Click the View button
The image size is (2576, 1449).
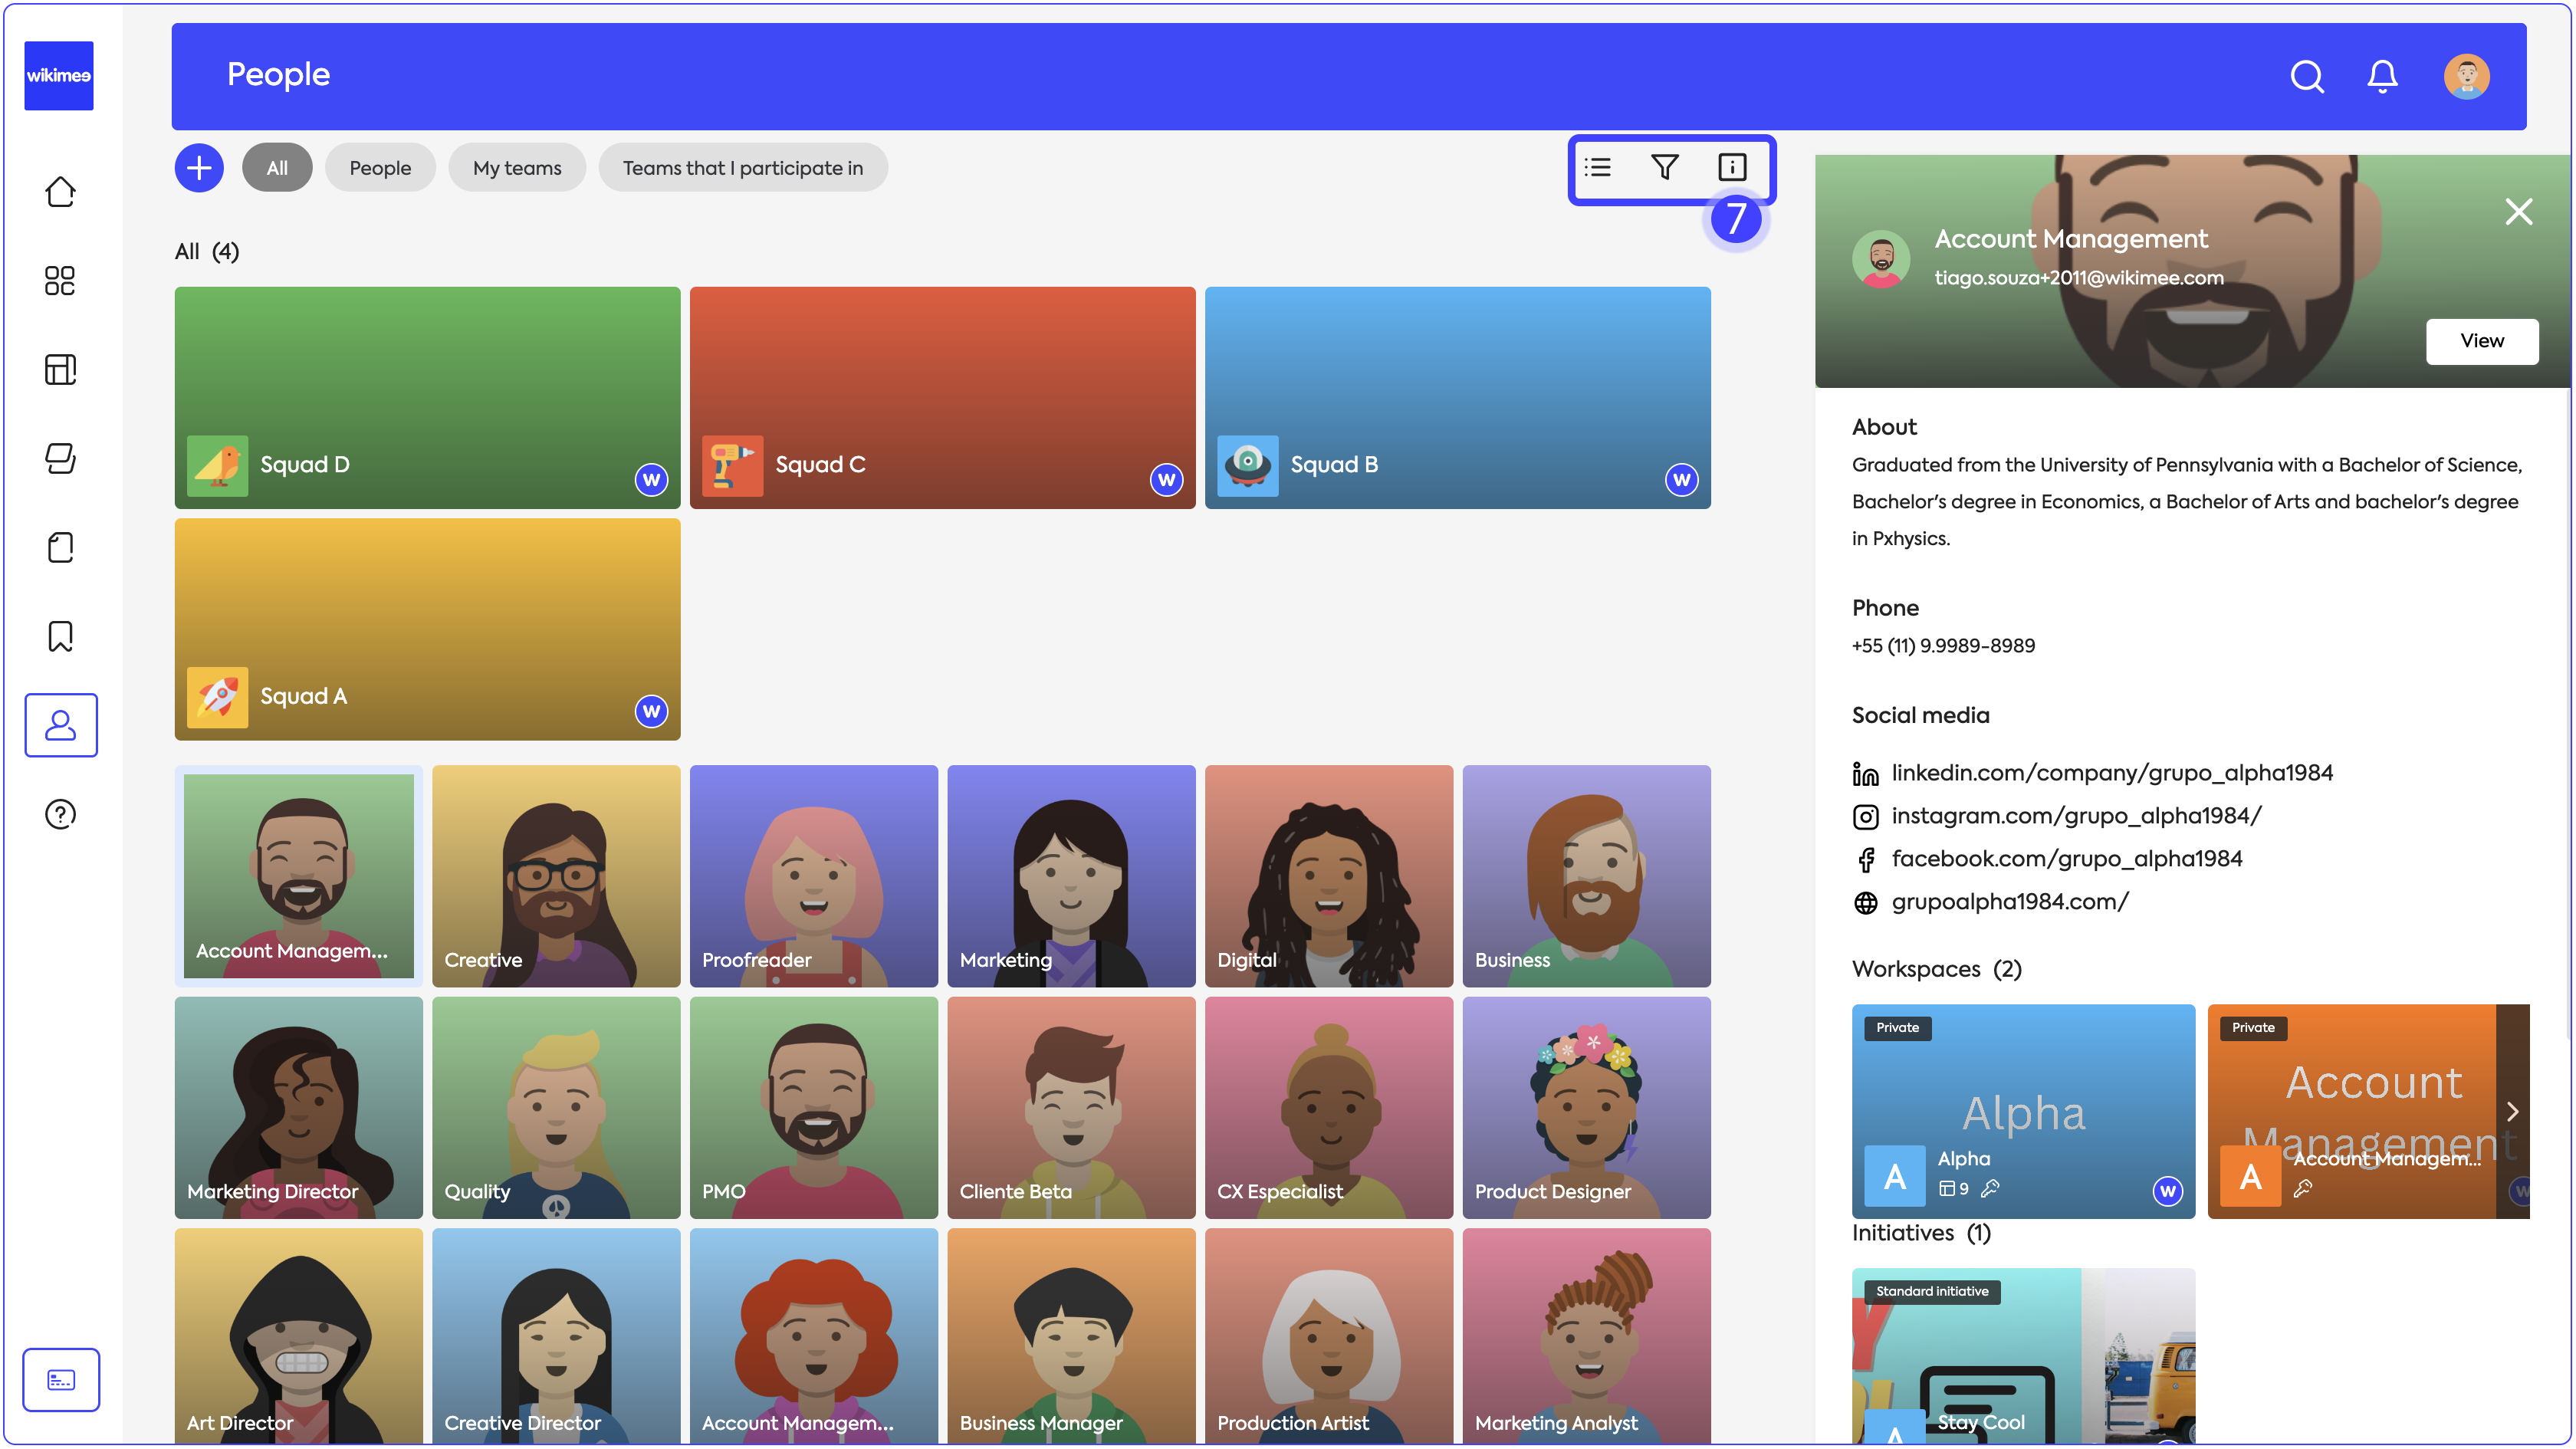(x=2481, y=341)
